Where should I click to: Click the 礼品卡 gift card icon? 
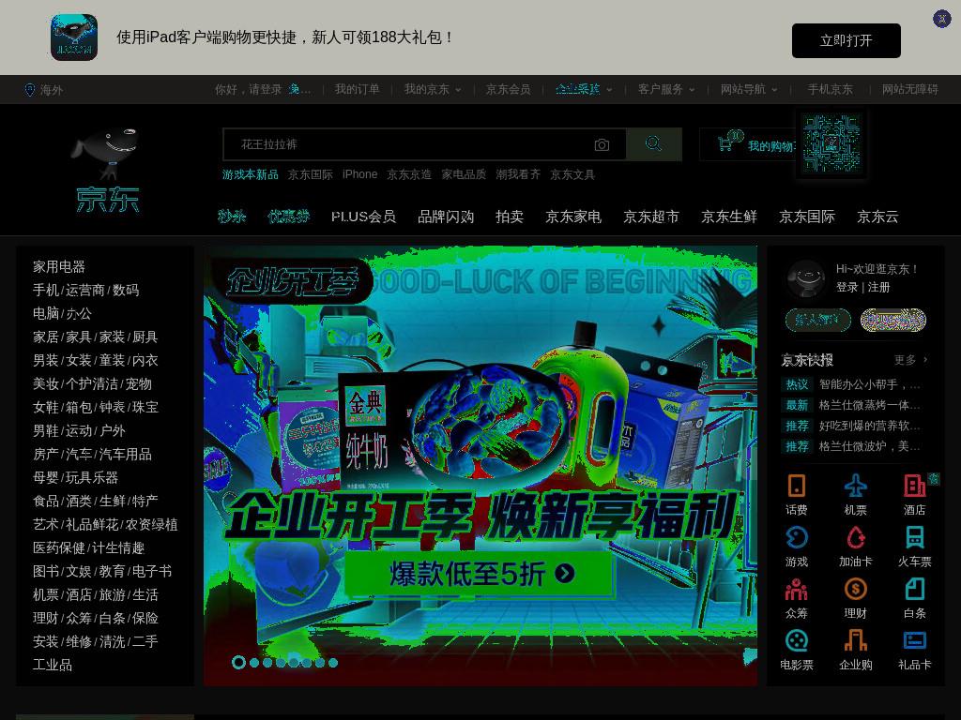click(x=914, y=641)
